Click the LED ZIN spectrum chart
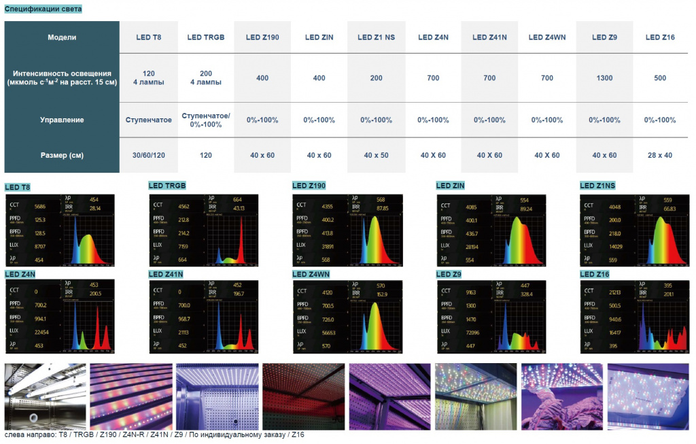The height and width of the screenshot is (444, 696). click(491, 230)
